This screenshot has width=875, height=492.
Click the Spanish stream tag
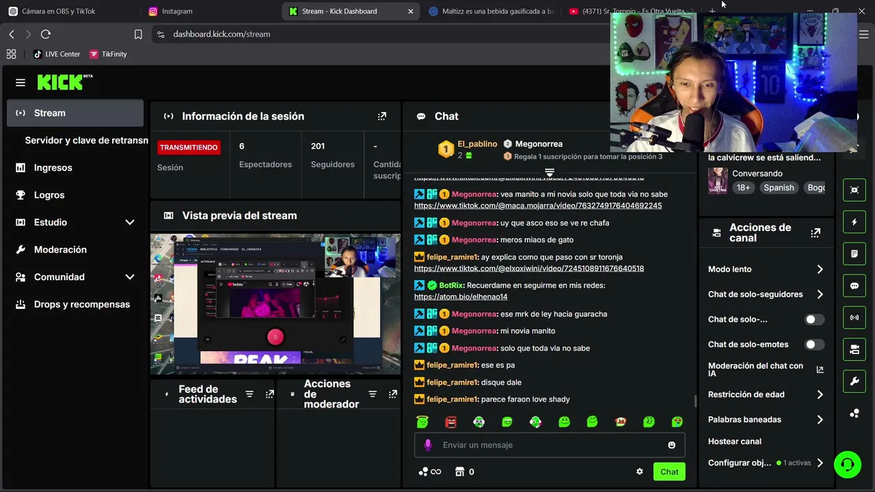click(x=779, y=187)
